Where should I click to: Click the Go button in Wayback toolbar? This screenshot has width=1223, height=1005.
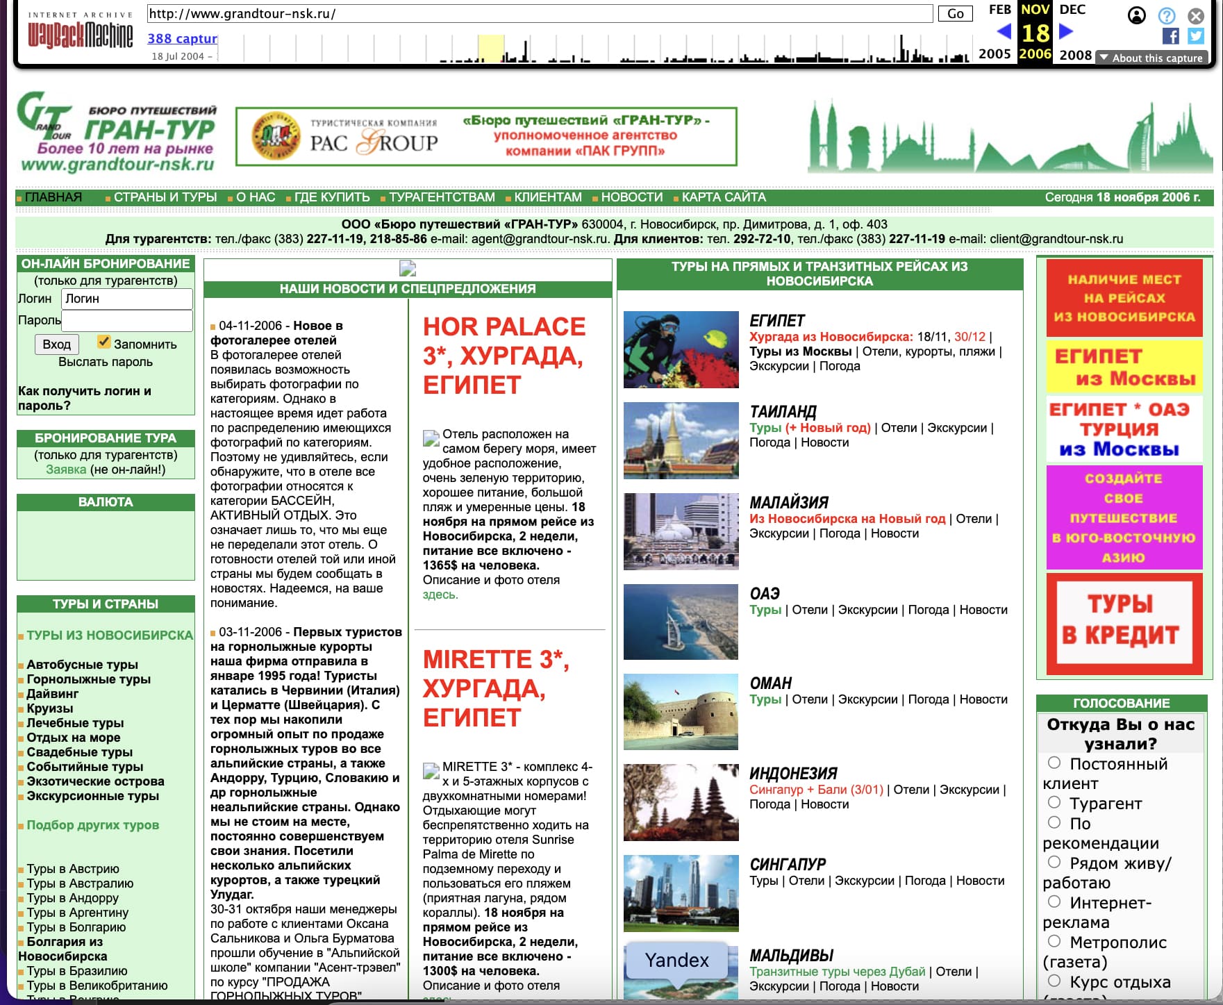(x=956, y=13)
